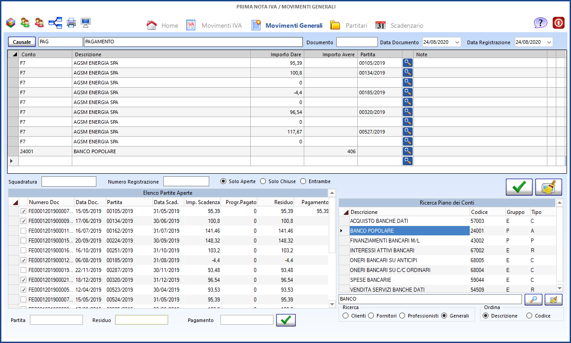Click the Causale button

click(22, 42)
